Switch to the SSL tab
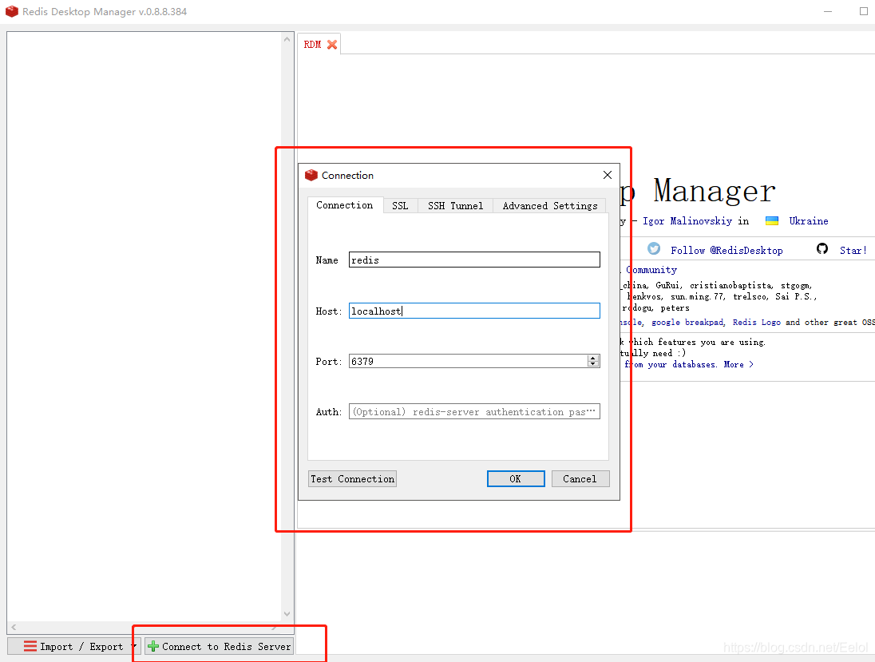 click(400, 205)
